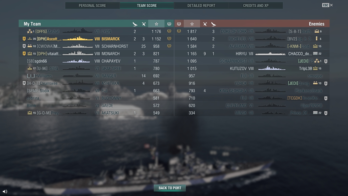Sort My Team by ships destroyed icon
This screenshot has width=348, height=196.
coord(135,24)
